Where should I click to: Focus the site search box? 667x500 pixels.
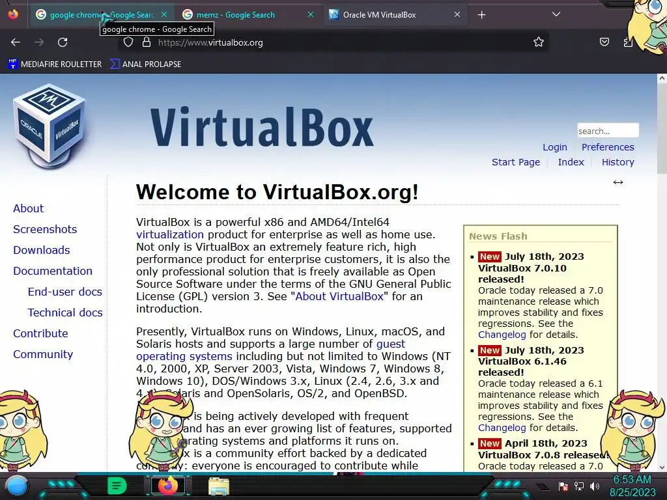[608, 130]
